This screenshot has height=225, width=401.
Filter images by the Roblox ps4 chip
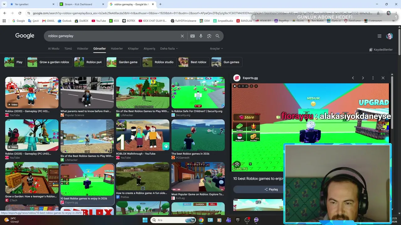(89, 62)
